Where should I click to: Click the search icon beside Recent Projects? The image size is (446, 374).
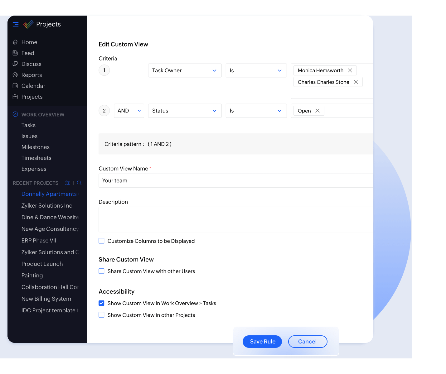pyautogui.click(x=79, y=183)
